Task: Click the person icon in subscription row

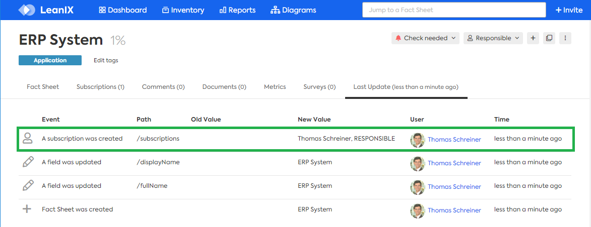Action: [x=27, y=138]
